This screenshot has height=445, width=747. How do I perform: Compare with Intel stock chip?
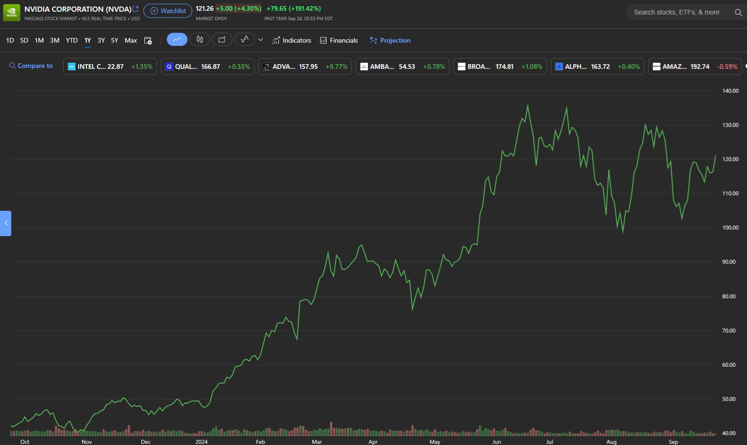tap(110, 67)
